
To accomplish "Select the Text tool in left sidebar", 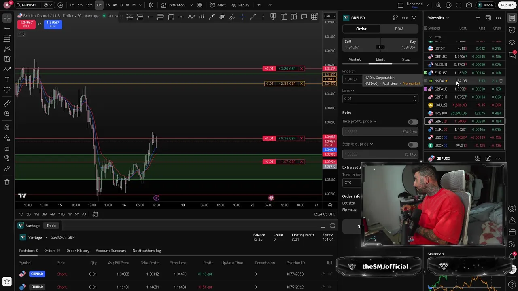I will (7, 80).
